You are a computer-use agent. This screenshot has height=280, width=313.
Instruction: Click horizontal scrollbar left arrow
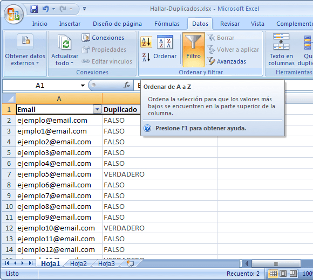(x=247, y=264)
